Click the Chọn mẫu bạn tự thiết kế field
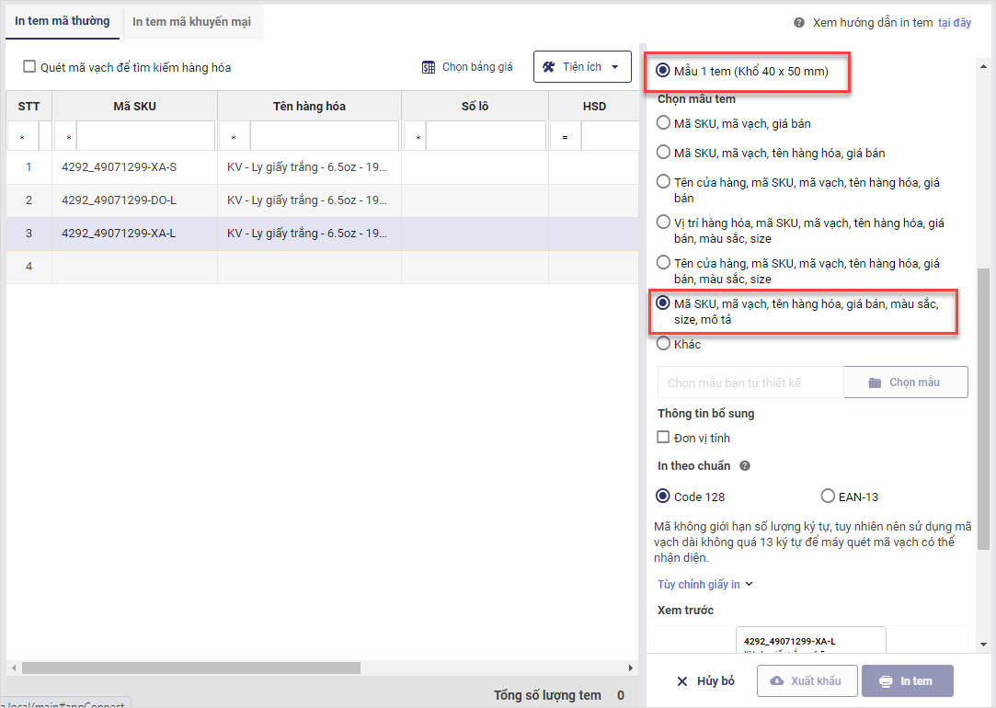 tap(750, 383)
